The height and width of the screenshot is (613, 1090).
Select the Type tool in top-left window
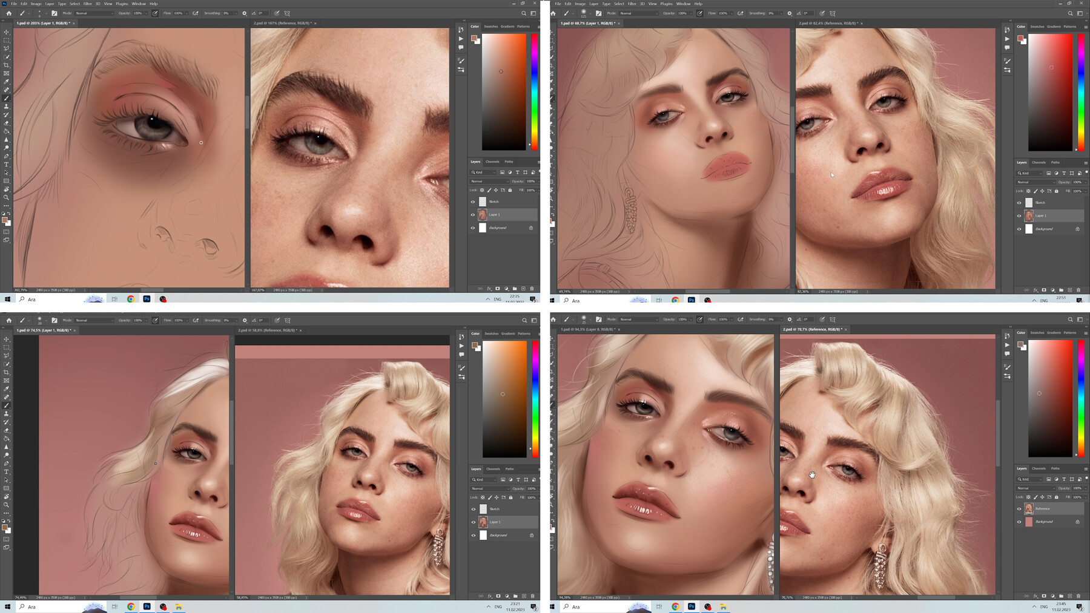(7, 165)
